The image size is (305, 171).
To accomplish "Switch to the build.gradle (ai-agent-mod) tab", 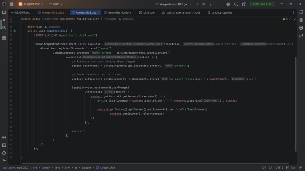I will (181, 12).
